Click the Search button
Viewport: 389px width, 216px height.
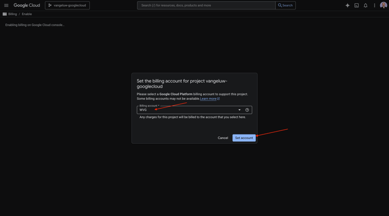tap(285, 5)
